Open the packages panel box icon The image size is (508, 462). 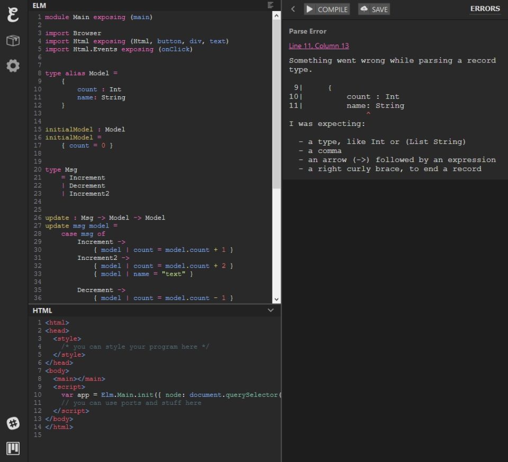click(13, 41)
